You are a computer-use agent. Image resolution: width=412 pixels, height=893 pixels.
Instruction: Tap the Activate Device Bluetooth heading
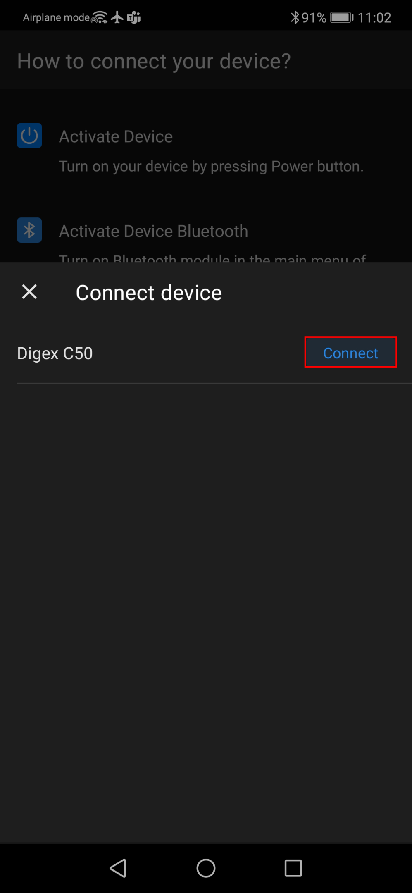click(x=153, y=231)
